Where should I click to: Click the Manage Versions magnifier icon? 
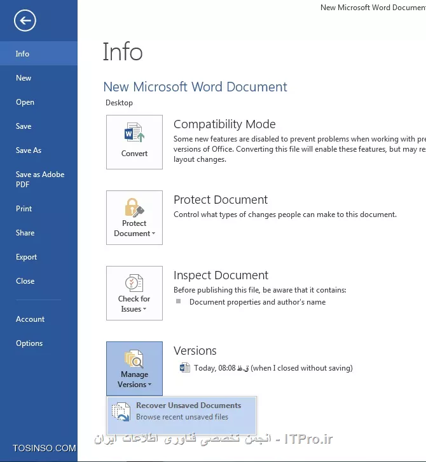(134, 359)
